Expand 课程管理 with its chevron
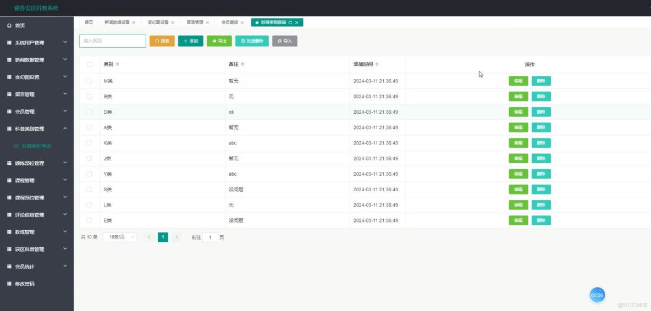 coord(65,180)
